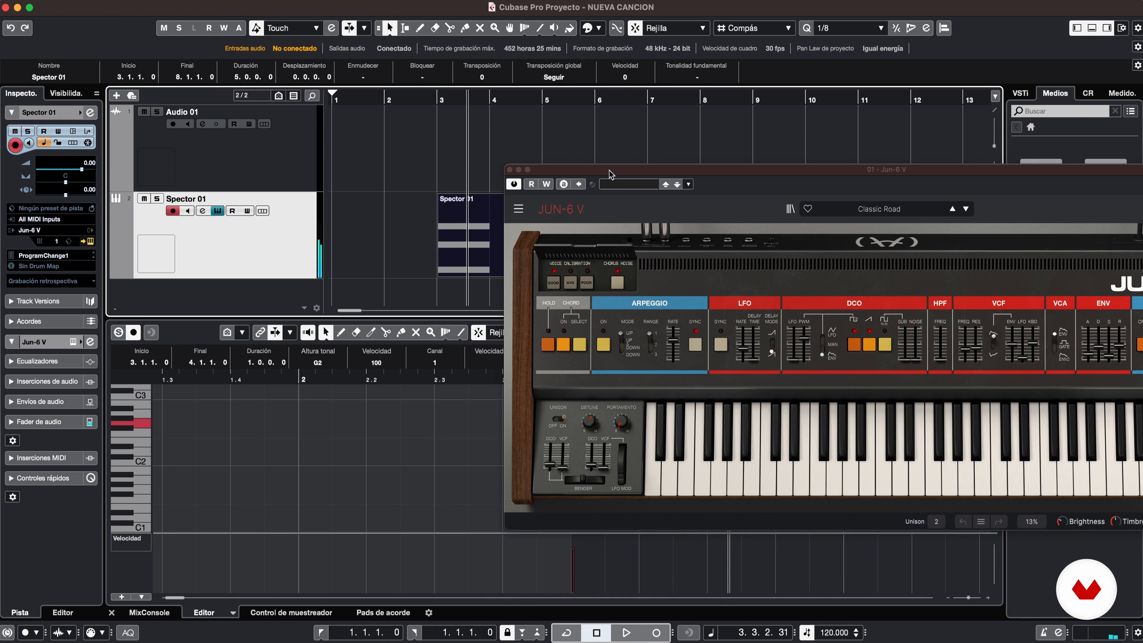Toggle the metronome click icon in transport
Image resolution: width=1143 pixels, height=643 pixels.
pyautogui.click(x=1044, y=633)
